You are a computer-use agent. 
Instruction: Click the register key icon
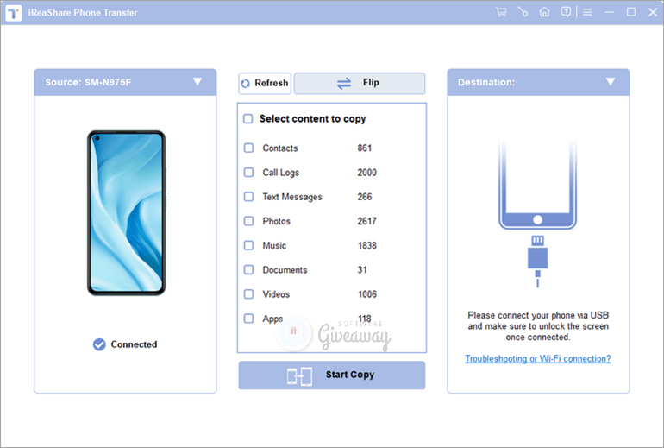pyautogui.click(x=523, y=12)
